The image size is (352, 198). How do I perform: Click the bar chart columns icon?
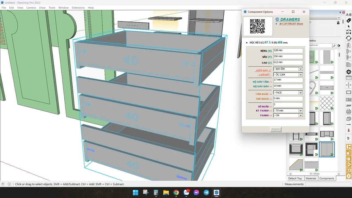click(x=348, y=65)
